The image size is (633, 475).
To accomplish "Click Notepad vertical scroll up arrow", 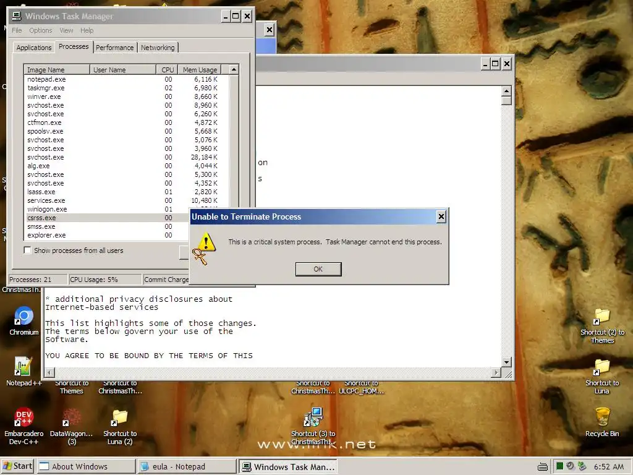I will pyautogui.click(x=507, y=91).
